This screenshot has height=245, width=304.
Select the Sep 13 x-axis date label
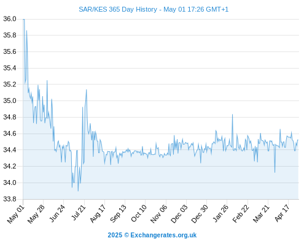click(x=118, y=214)
